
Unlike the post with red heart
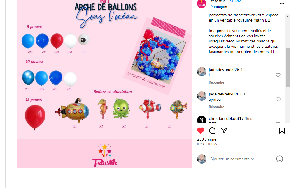coord(201,130)
